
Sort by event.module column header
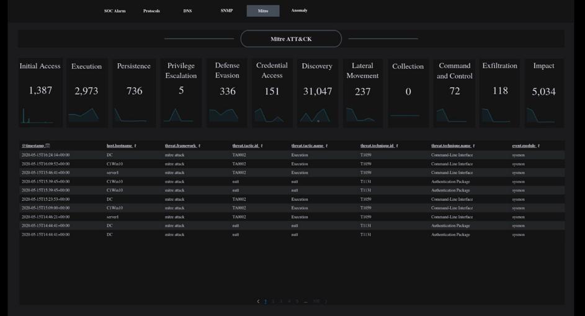pos(525,146)
